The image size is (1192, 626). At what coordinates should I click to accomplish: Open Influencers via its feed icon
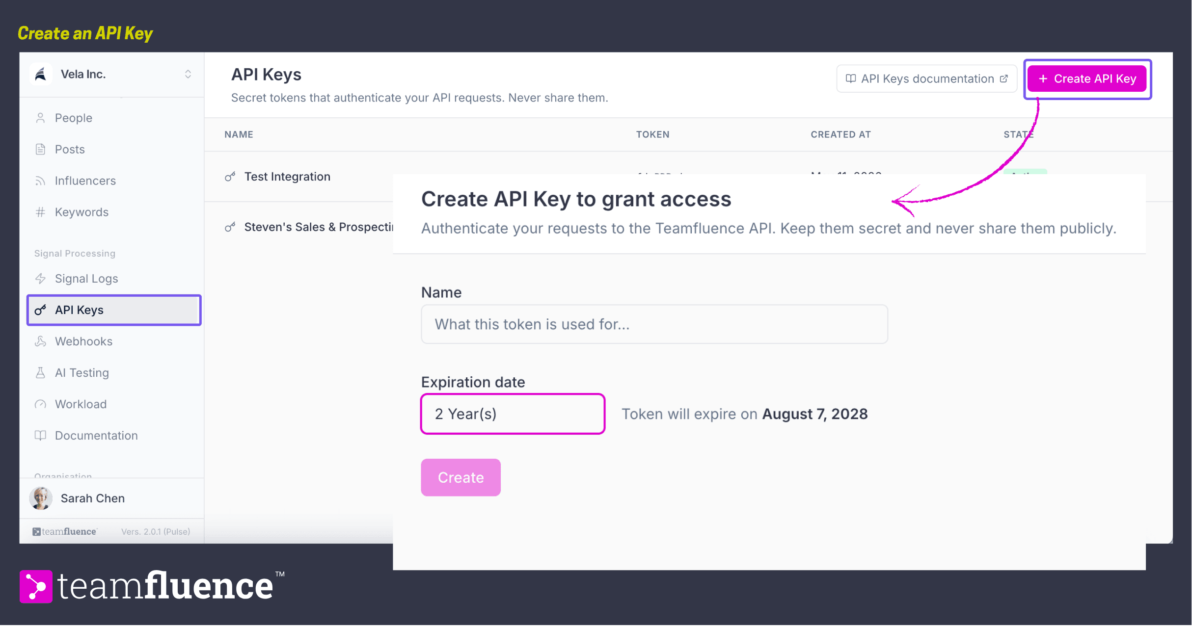tap(40, 181)
